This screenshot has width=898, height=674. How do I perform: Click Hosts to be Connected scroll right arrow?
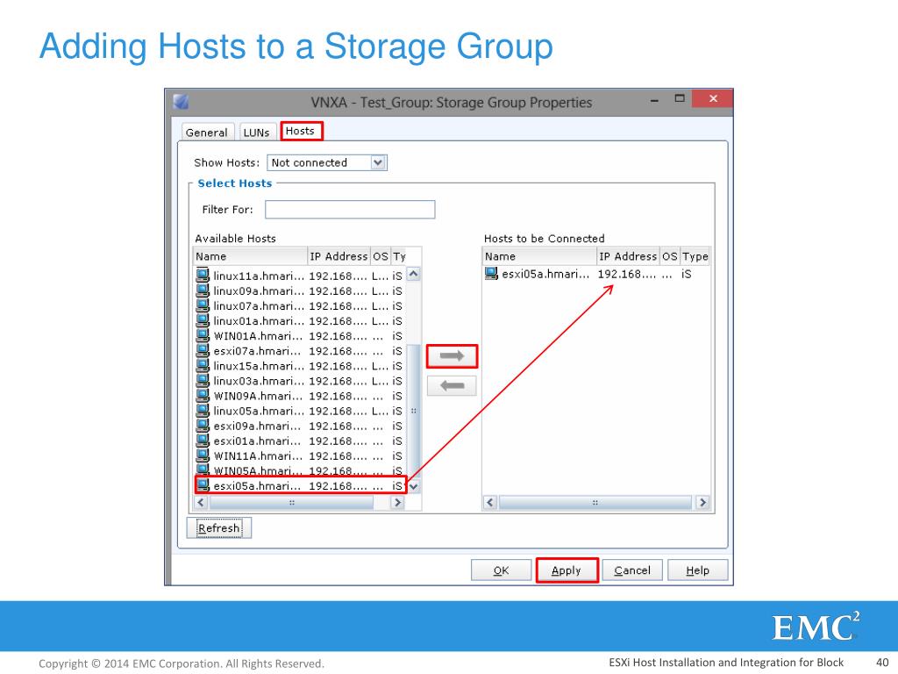coord(702,503)
